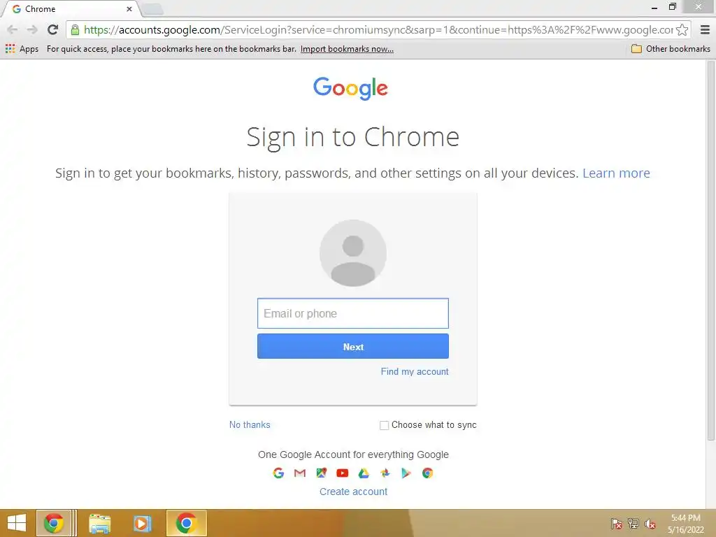Click the Google Drive service icon

pyautogui.click(x=364, y=473)
